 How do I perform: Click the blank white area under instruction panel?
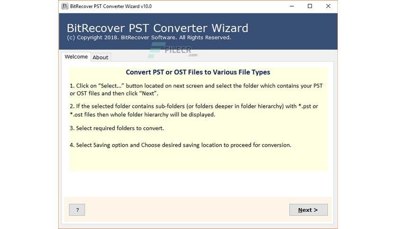pos(198,184)
